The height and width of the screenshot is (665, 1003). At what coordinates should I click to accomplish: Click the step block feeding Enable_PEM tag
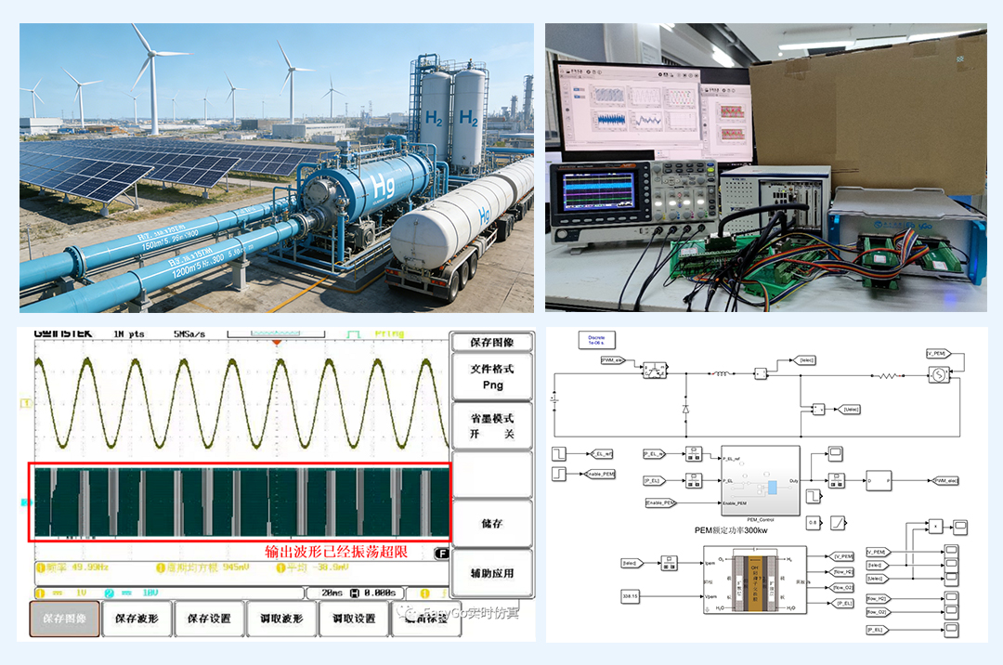click(x=559, y=475)
